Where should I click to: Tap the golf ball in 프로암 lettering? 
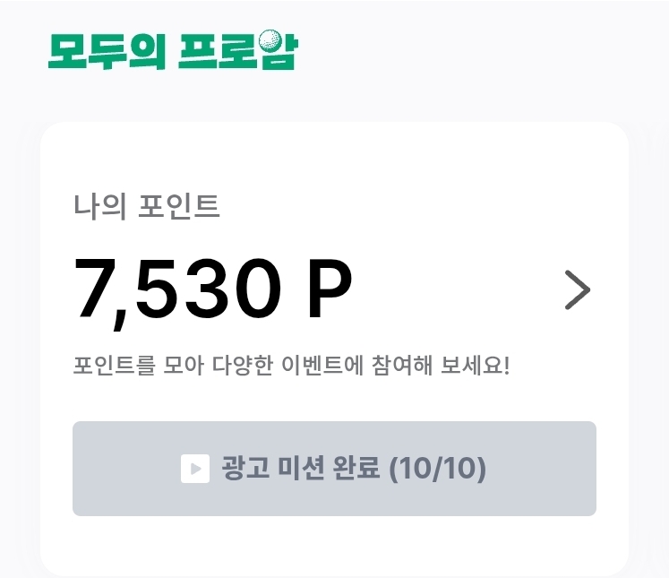pos(270,40)
